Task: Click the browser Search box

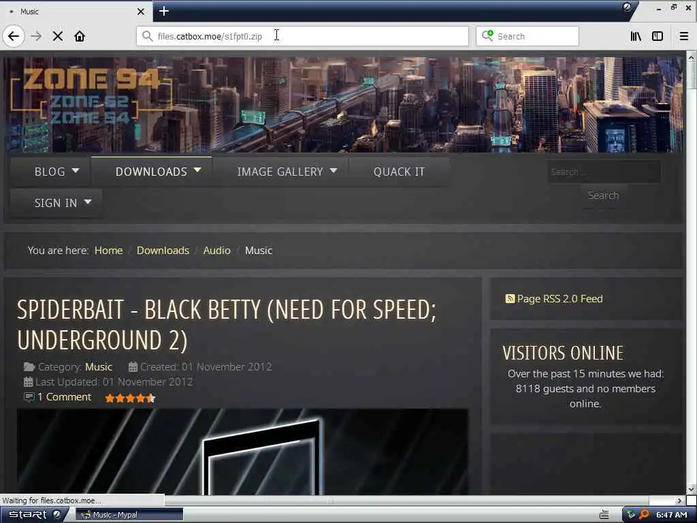Action: point(528,36)
